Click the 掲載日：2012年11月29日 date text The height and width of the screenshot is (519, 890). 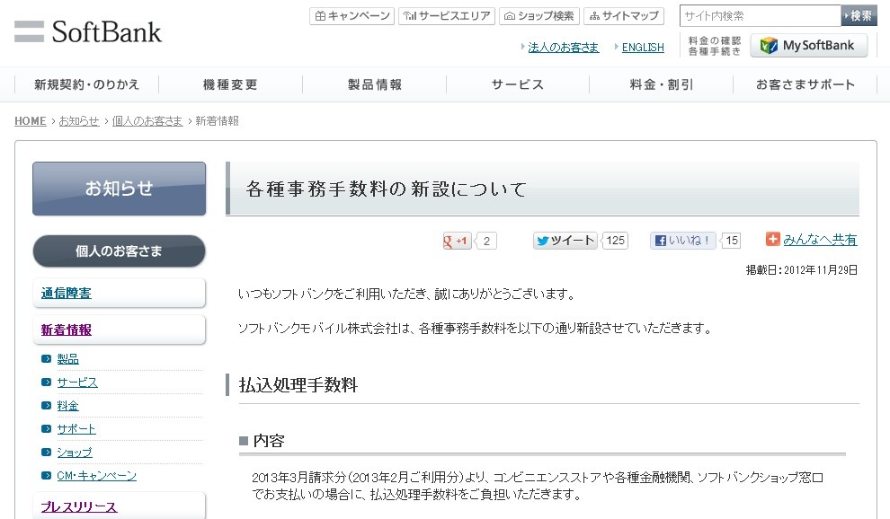pyautogui.click(x=802, y=270)
